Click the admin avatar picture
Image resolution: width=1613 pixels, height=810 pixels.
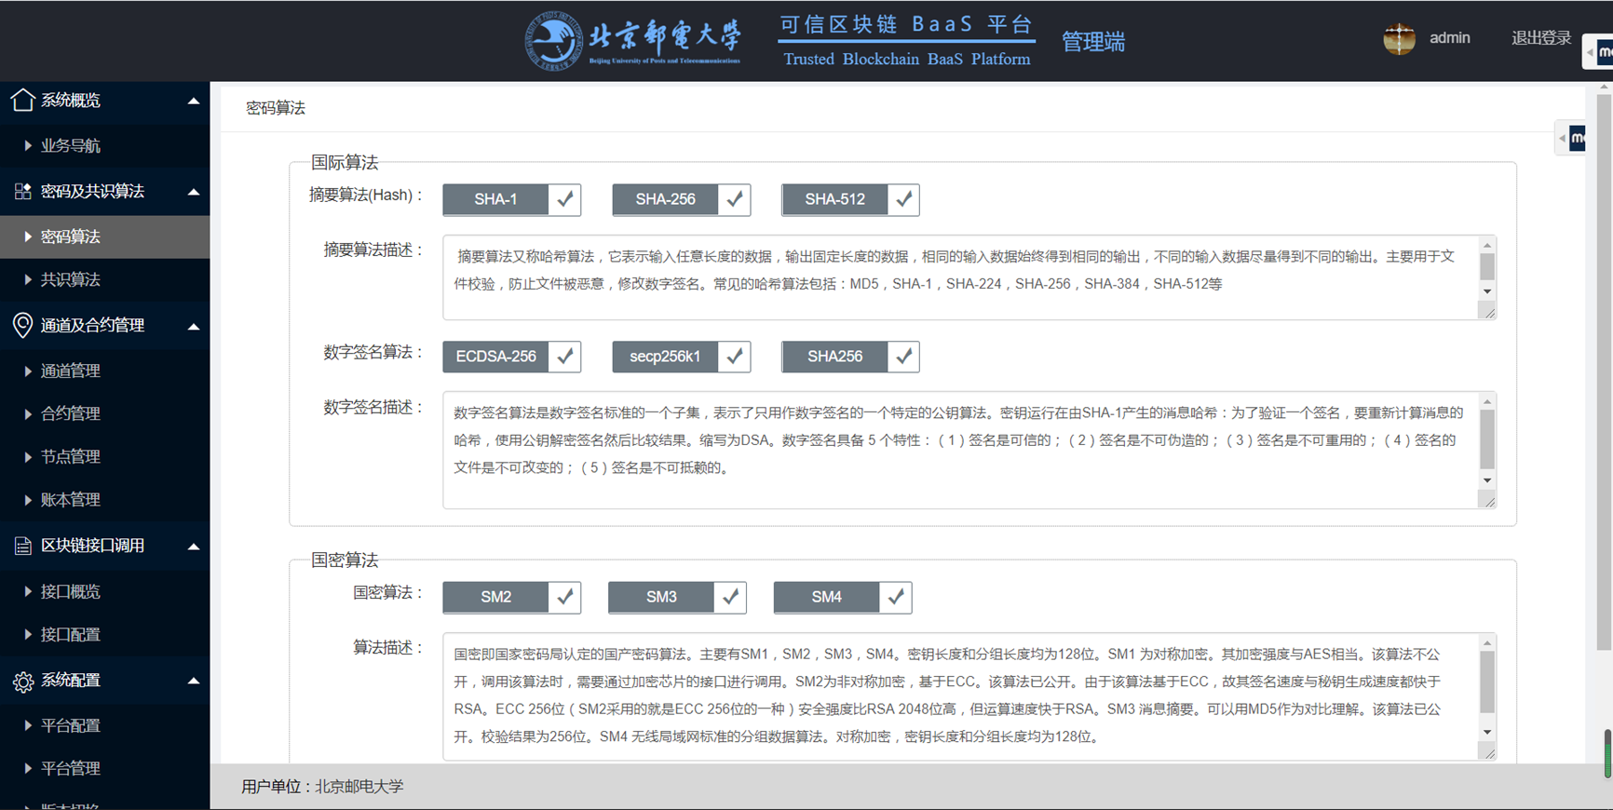tap(1399, 39)
